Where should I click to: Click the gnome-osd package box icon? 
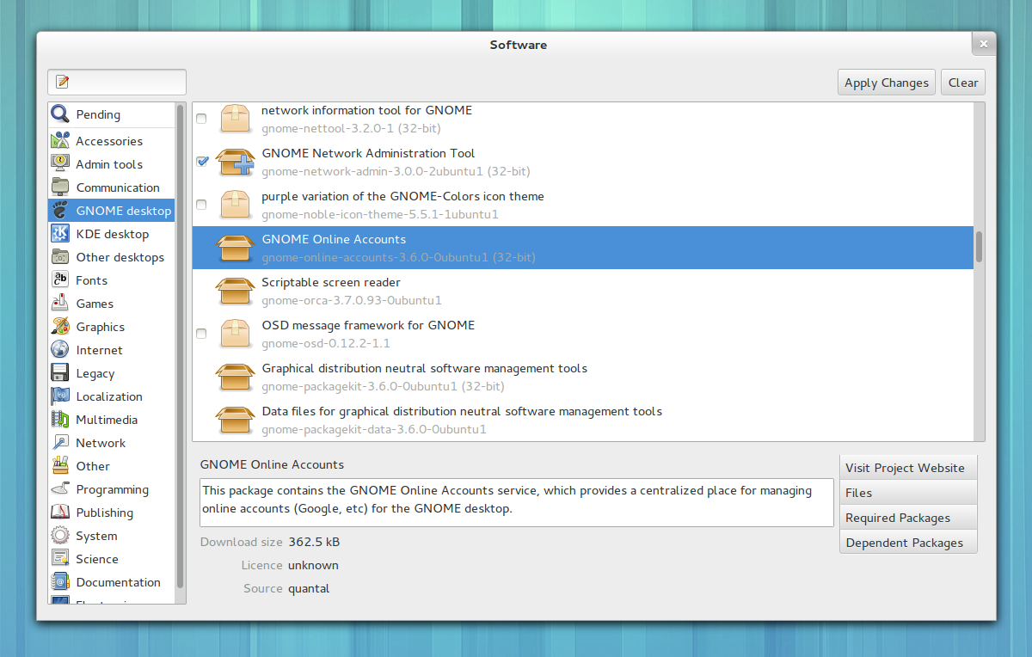(x=236, y=334)
